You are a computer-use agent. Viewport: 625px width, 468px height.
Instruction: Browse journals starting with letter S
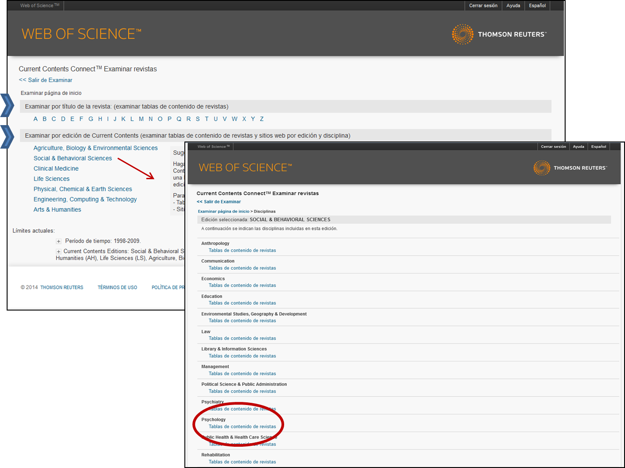[198, 119]
